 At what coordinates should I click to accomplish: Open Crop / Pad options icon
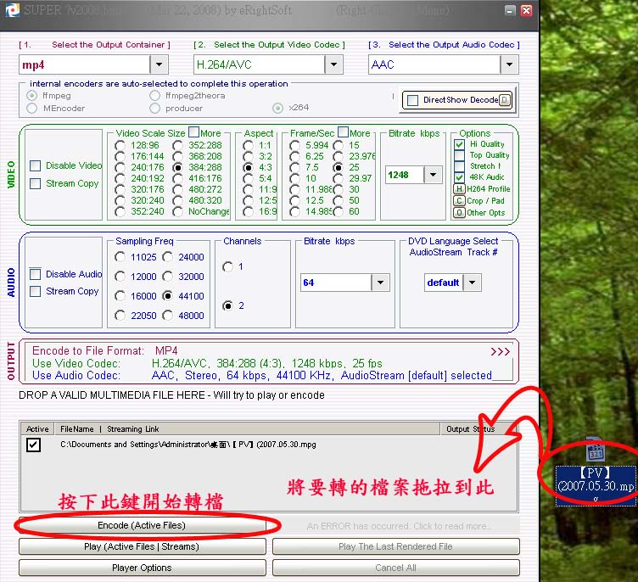point(459,201)
